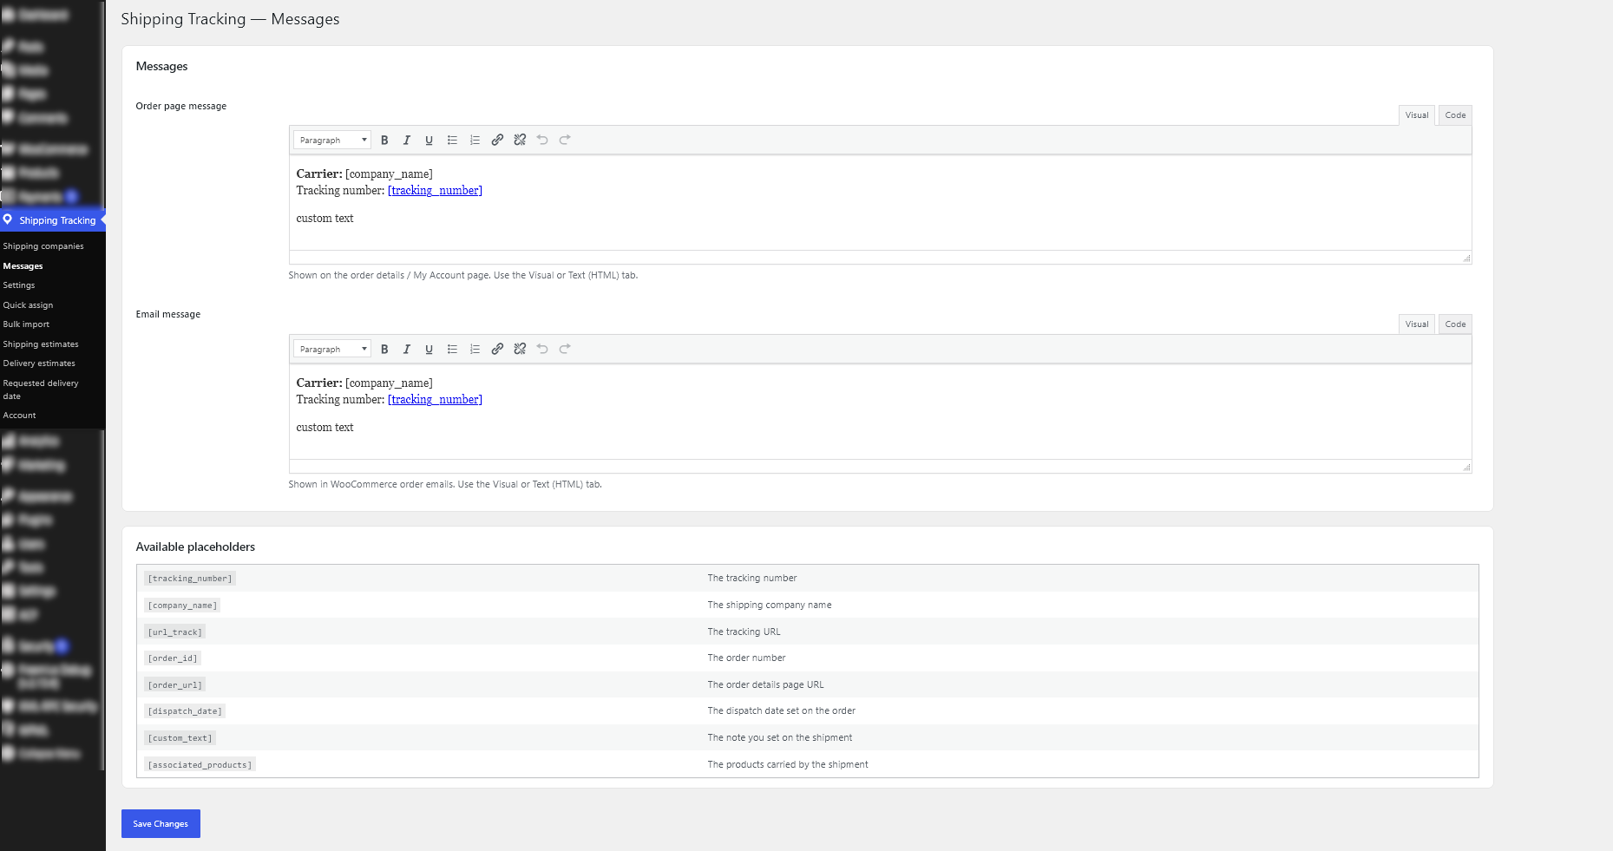1613x851 pixels.
Task: Open Settings under Shipping Tracking
Action: [19, 285]
